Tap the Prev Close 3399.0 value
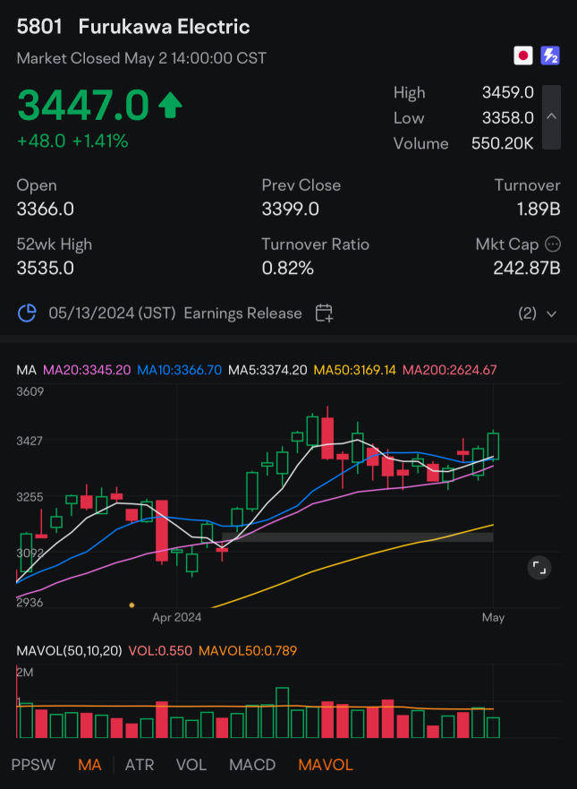 pyautogui.click(x=291, y=210)
